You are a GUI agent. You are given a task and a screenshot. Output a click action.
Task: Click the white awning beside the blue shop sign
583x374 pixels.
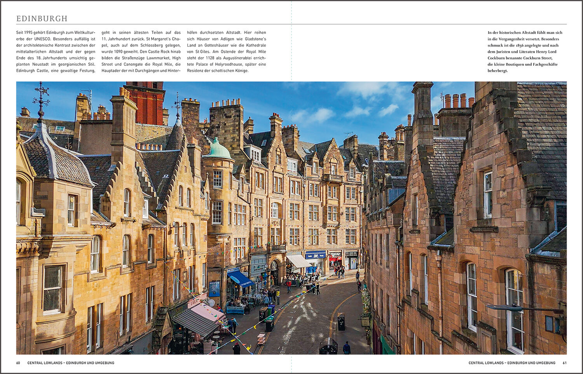pos(298,261)
